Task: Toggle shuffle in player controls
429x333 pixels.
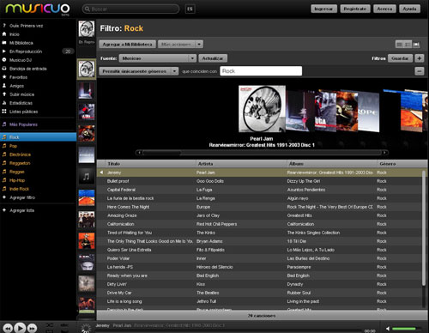Action: coord(49,325)
